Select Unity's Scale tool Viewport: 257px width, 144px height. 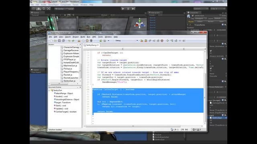(x=49, y=9)
